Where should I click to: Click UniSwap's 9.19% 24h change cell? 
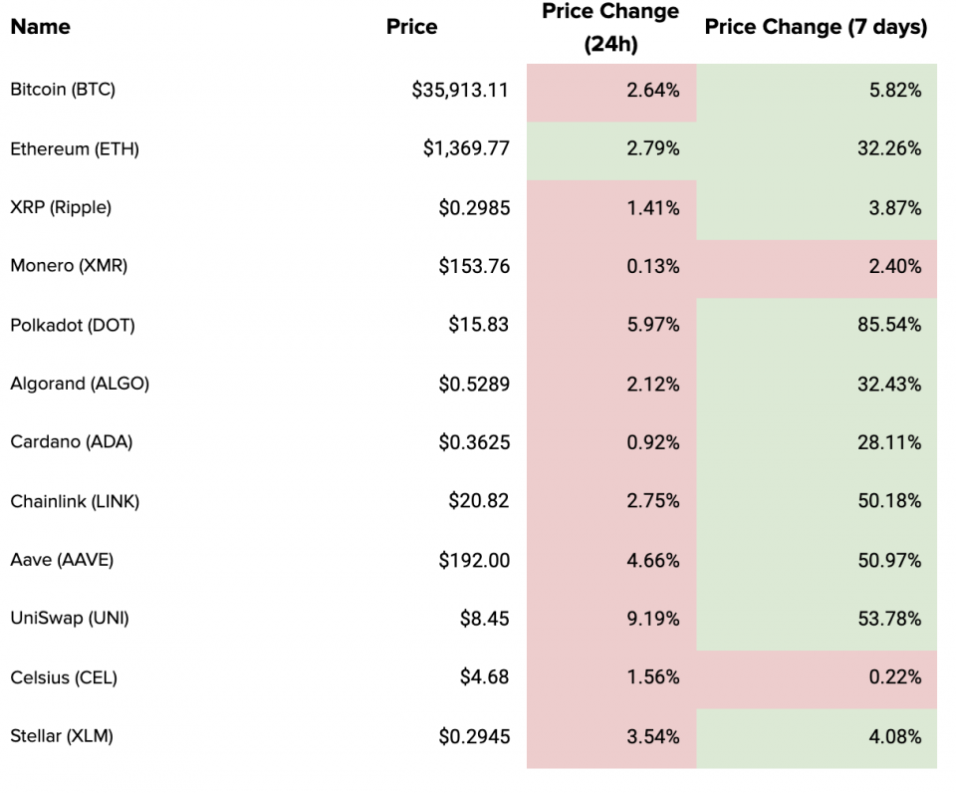click(x=652, y=619)
